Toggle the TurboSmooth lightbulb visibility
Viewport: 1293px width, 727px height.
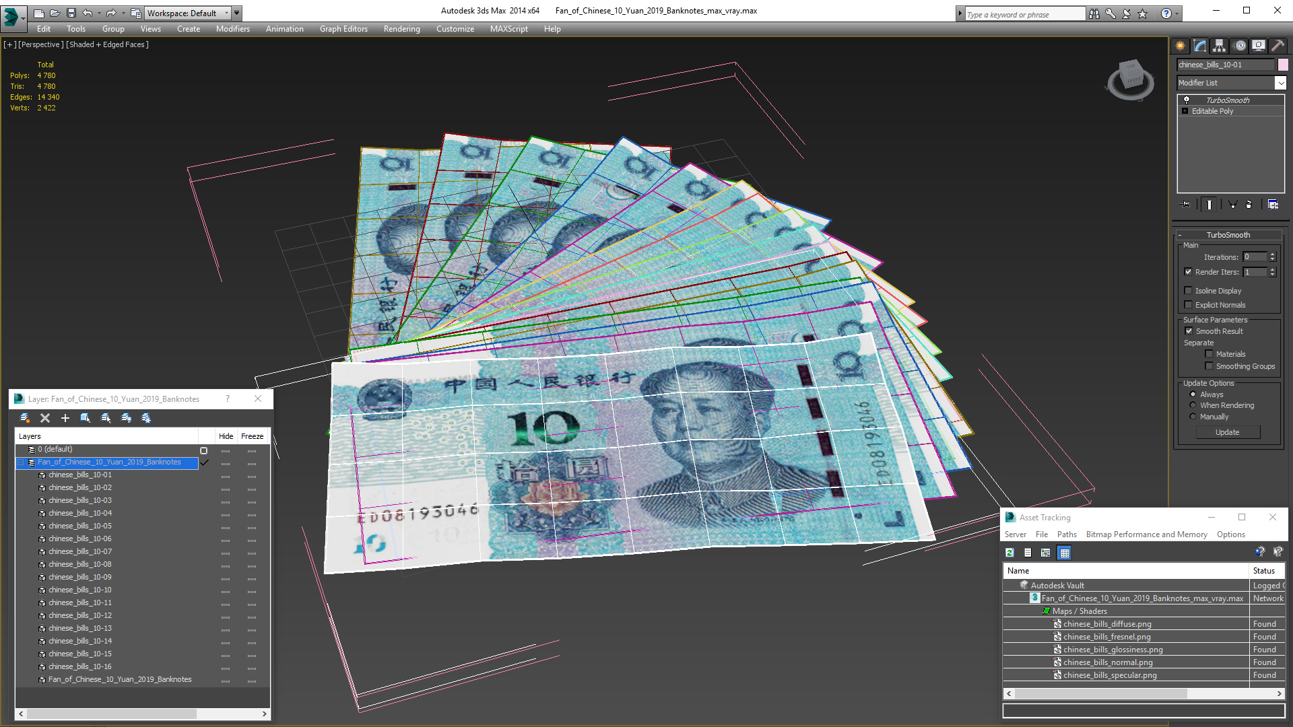[x=1187, y=100]
